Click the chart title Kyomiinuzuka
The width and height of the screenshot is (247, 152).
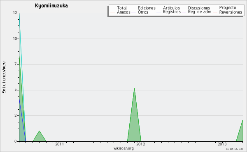(x=51, y=6)
